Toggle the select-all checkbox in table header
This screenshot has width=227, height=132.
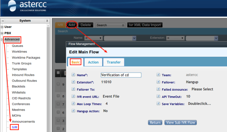tap(58, 73)
